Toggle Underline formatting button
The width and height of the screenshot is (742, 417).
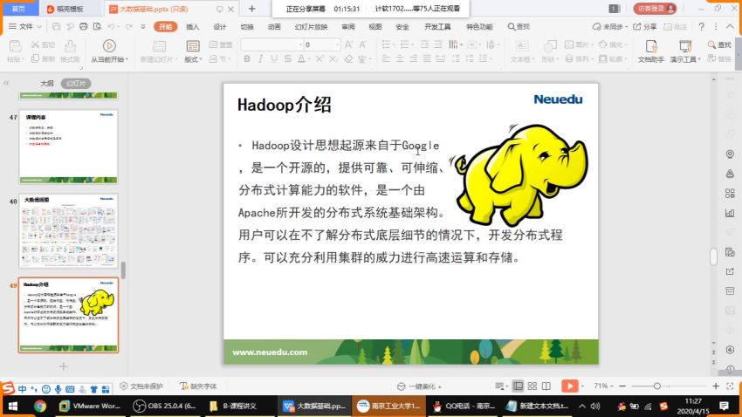[274, 58]
